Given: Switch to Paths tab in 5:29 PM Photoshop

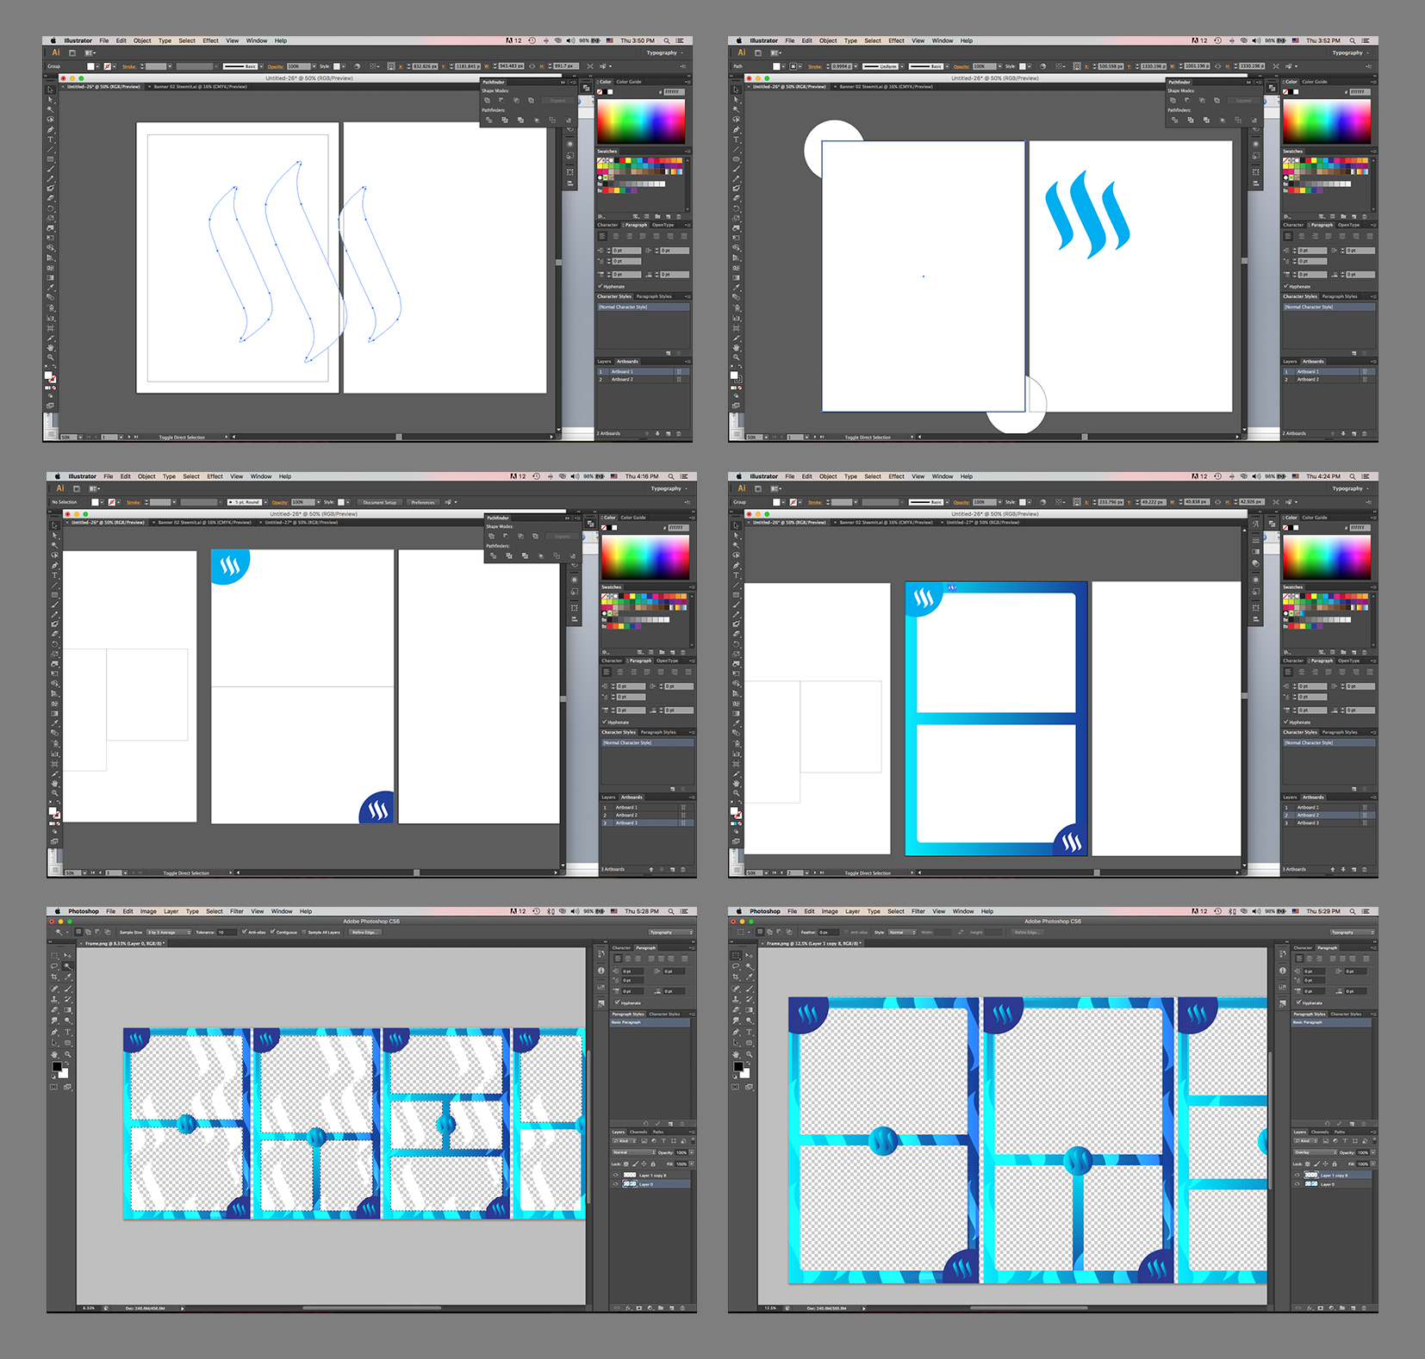Looking at the screenshot, I should (1340, 1132).
